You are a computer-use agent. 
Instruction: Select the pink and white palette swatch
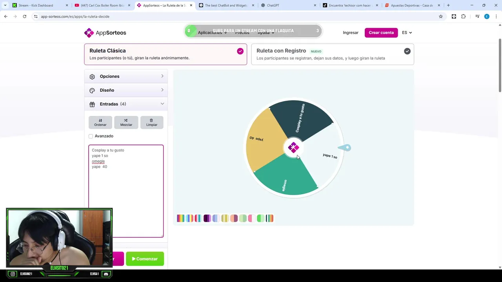252,218
